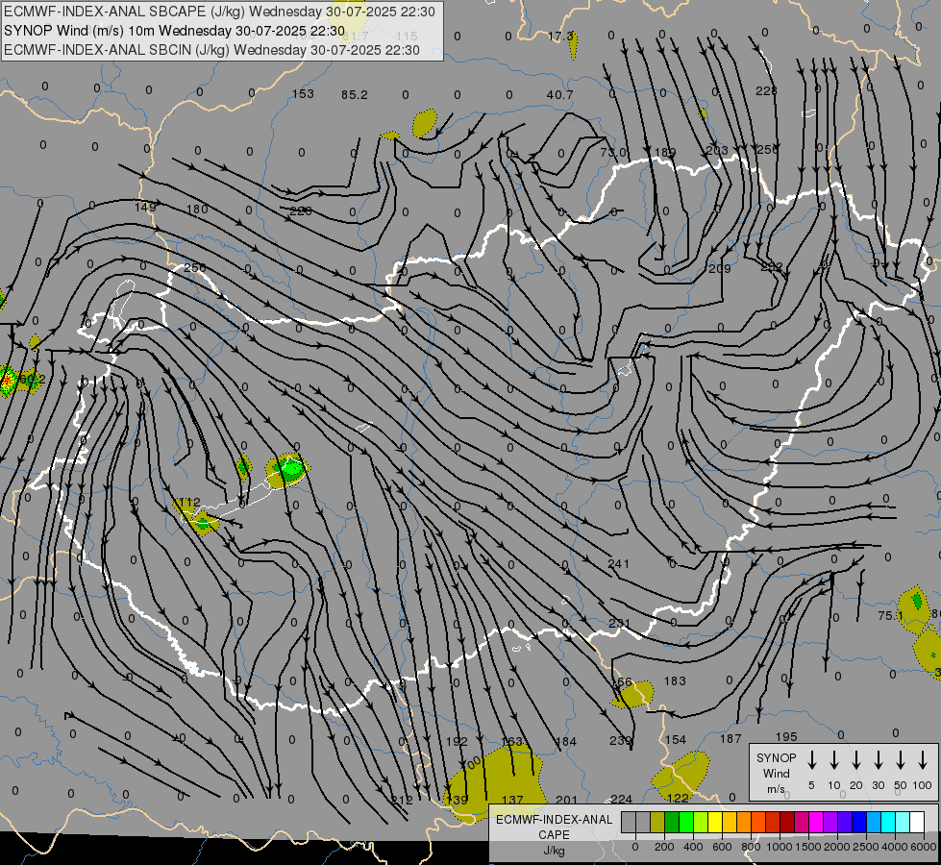Click the CAPE value 17.3

pyautogui.click(x=560, y=37)
